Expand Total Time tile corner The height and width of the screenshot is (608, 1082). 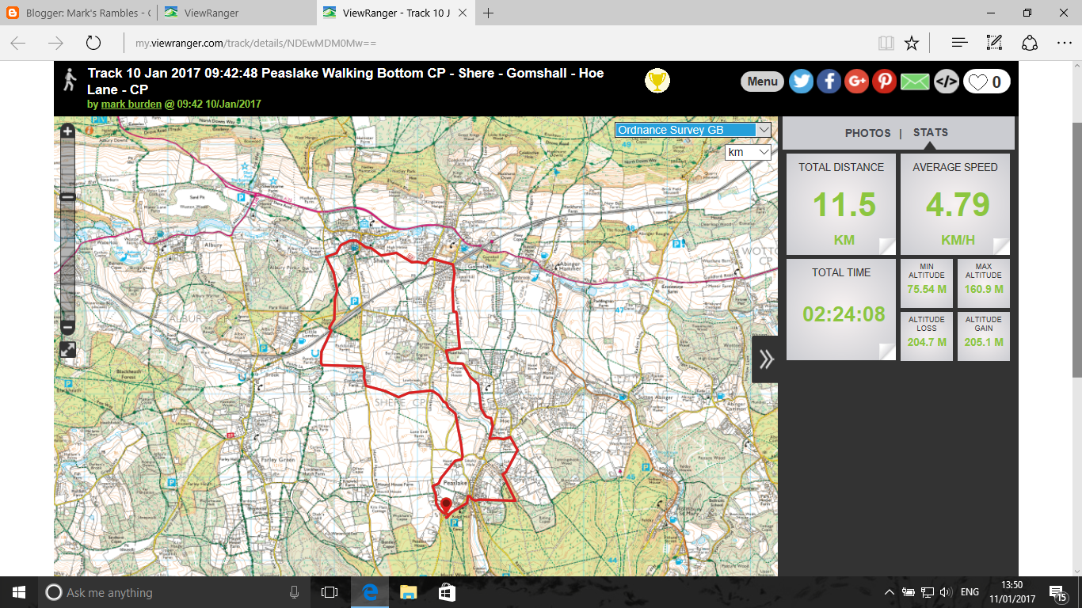coord(886,351)
